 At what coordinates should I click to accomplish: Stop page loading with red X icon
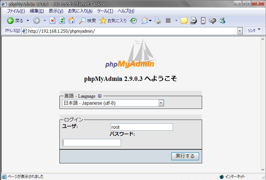click(52, 21)
